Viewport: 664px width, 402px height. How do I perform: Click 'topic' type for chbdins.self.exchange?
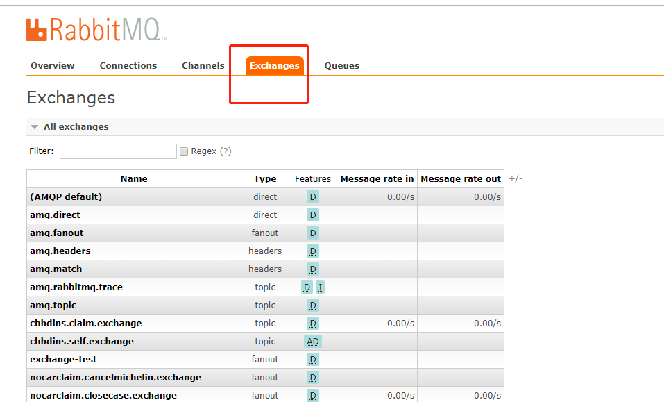pyautogui.click(x=265, y=341)
